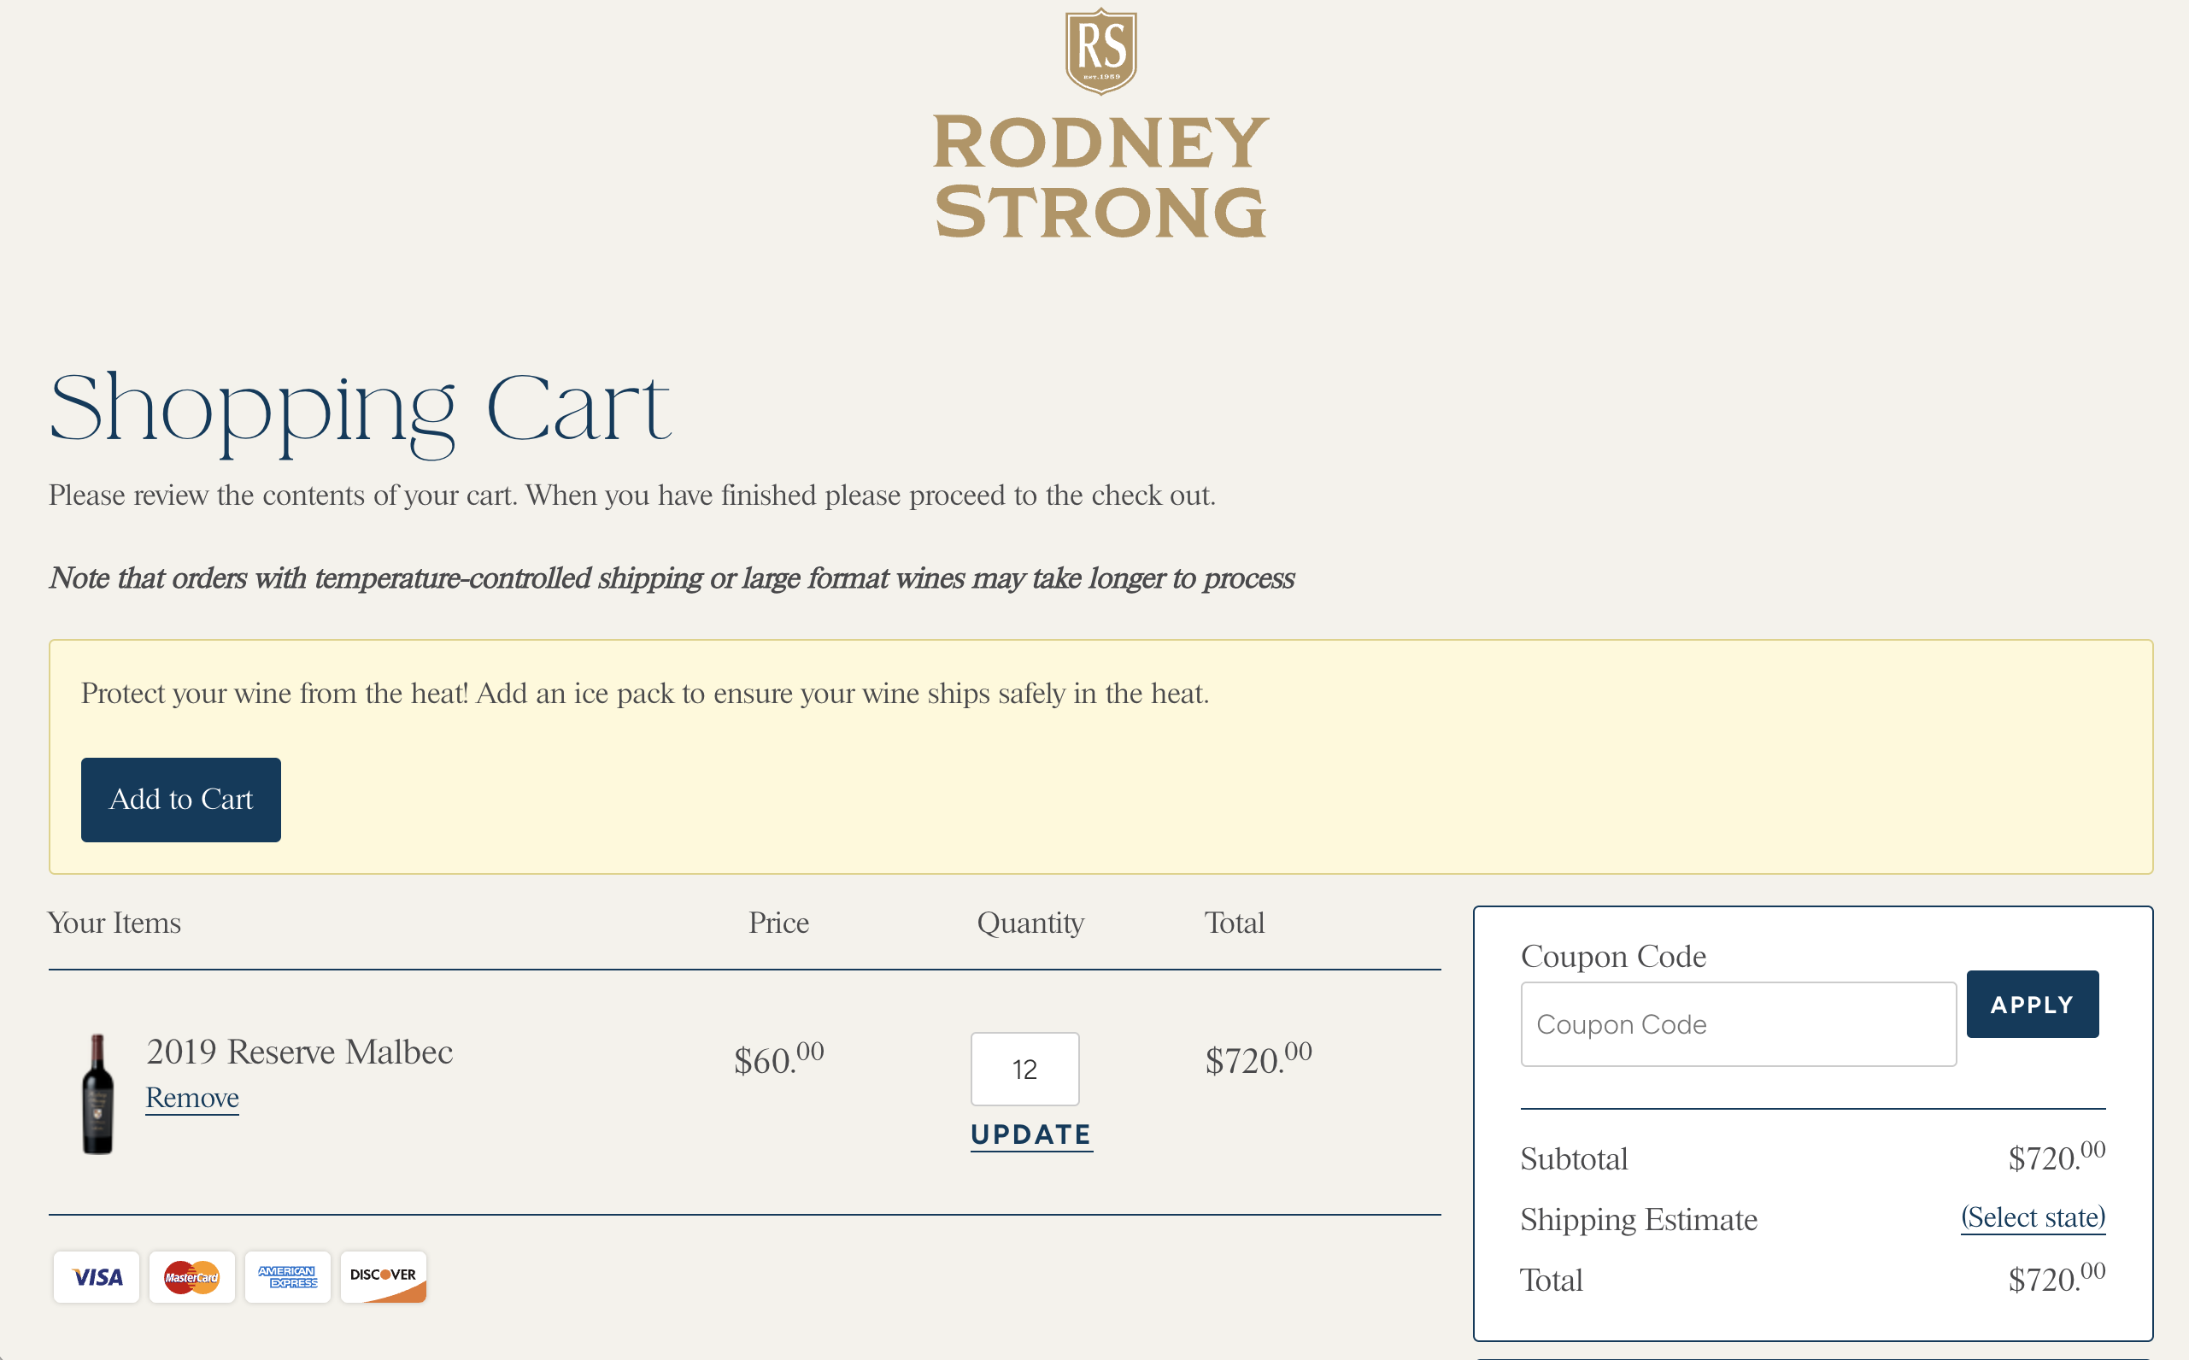
Task: Click the MasterCard payment icon
Action: tap(191, 1276)
